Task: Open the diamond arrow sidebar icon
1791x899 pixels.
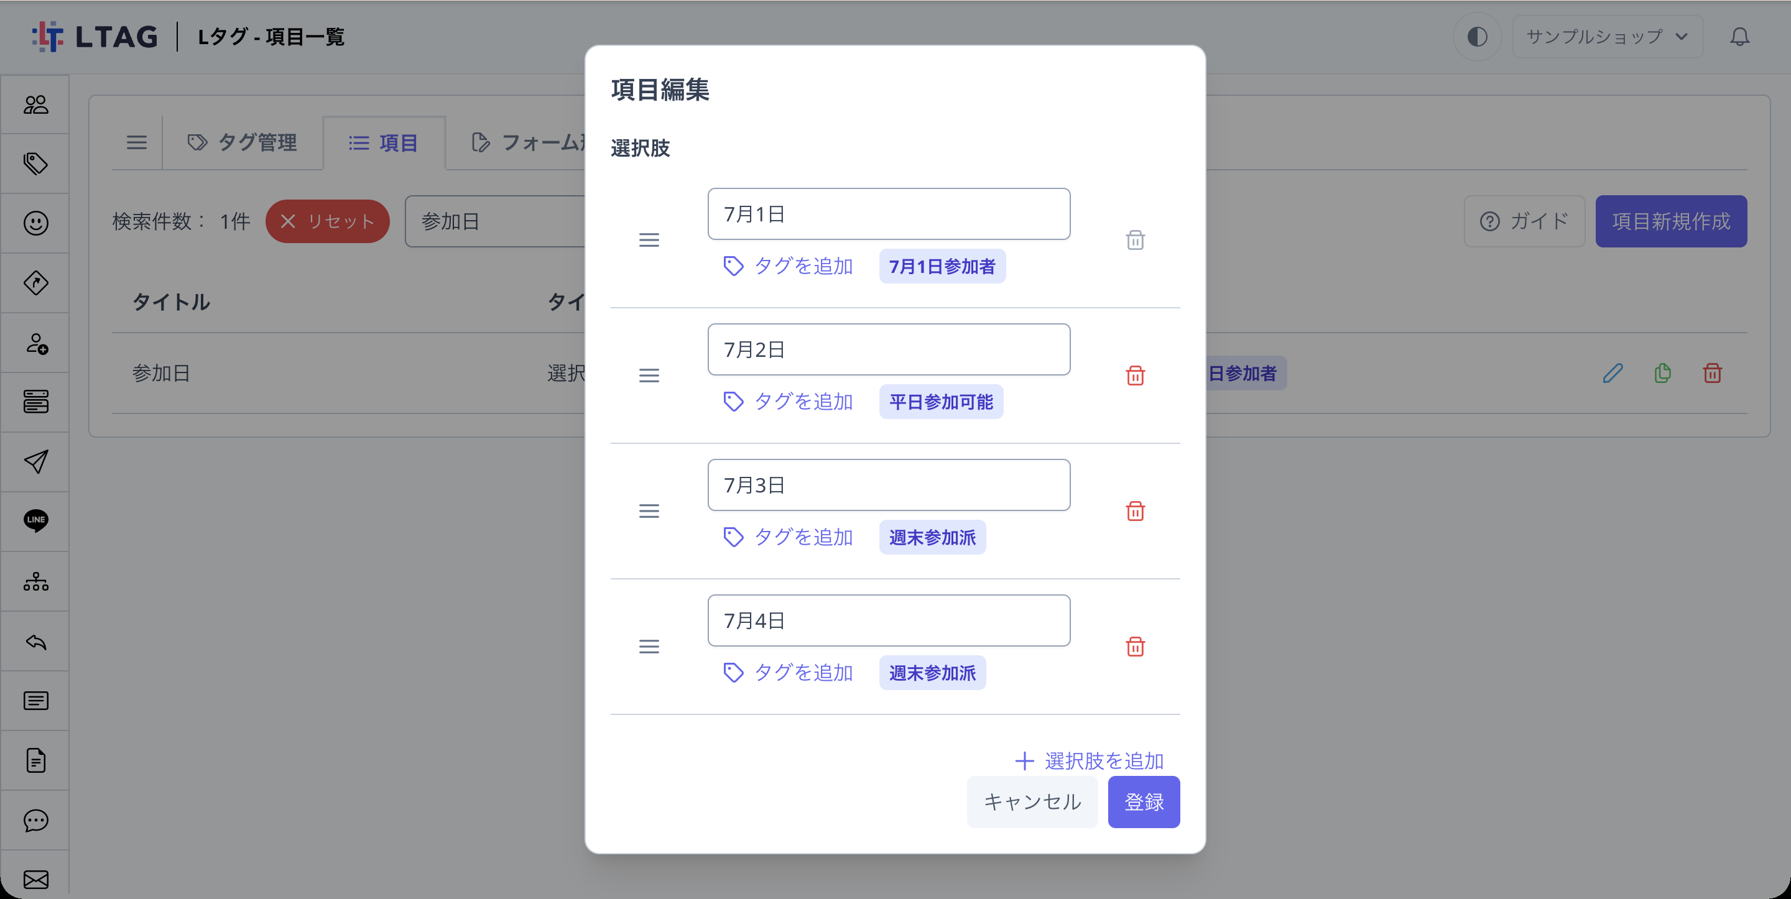Action: pos(35,283)
